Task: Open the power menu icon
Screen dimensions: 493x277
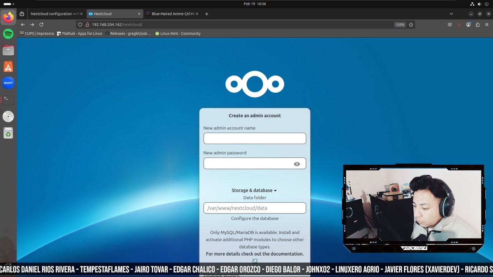Action: 487,4
